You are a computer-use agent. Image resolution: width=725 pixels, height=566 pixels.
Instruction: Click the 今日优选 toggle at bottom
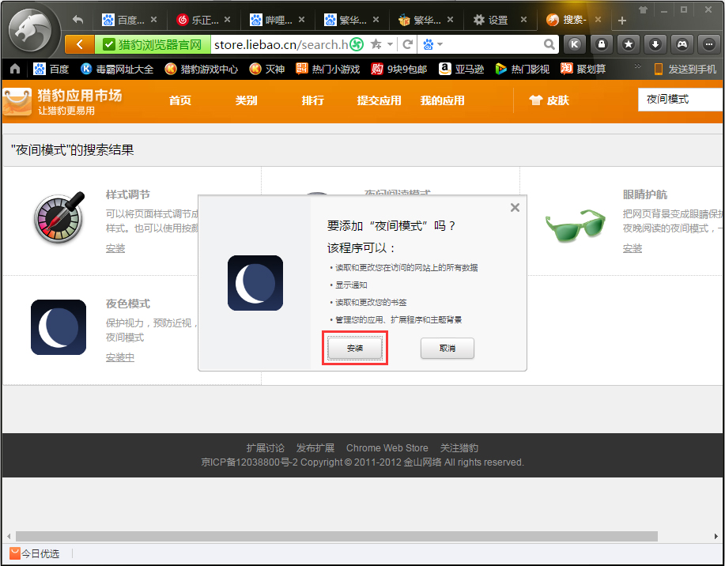(33, 553)
